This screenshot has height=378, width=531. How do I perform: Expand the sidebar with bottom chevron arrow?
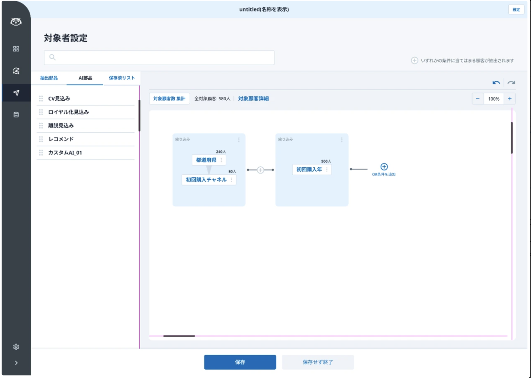tap(16, 363)
